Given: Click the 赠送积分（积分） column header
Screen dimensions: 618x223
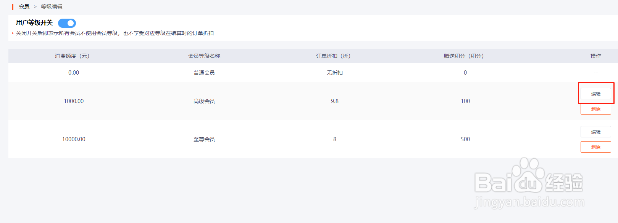Looking at the screenshot, I should coord(464,56).
